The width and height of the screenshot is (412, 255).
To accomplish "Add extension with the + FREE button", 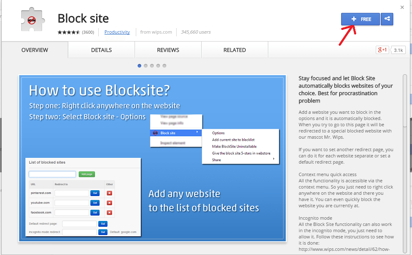I will click(x=360, y=19).
